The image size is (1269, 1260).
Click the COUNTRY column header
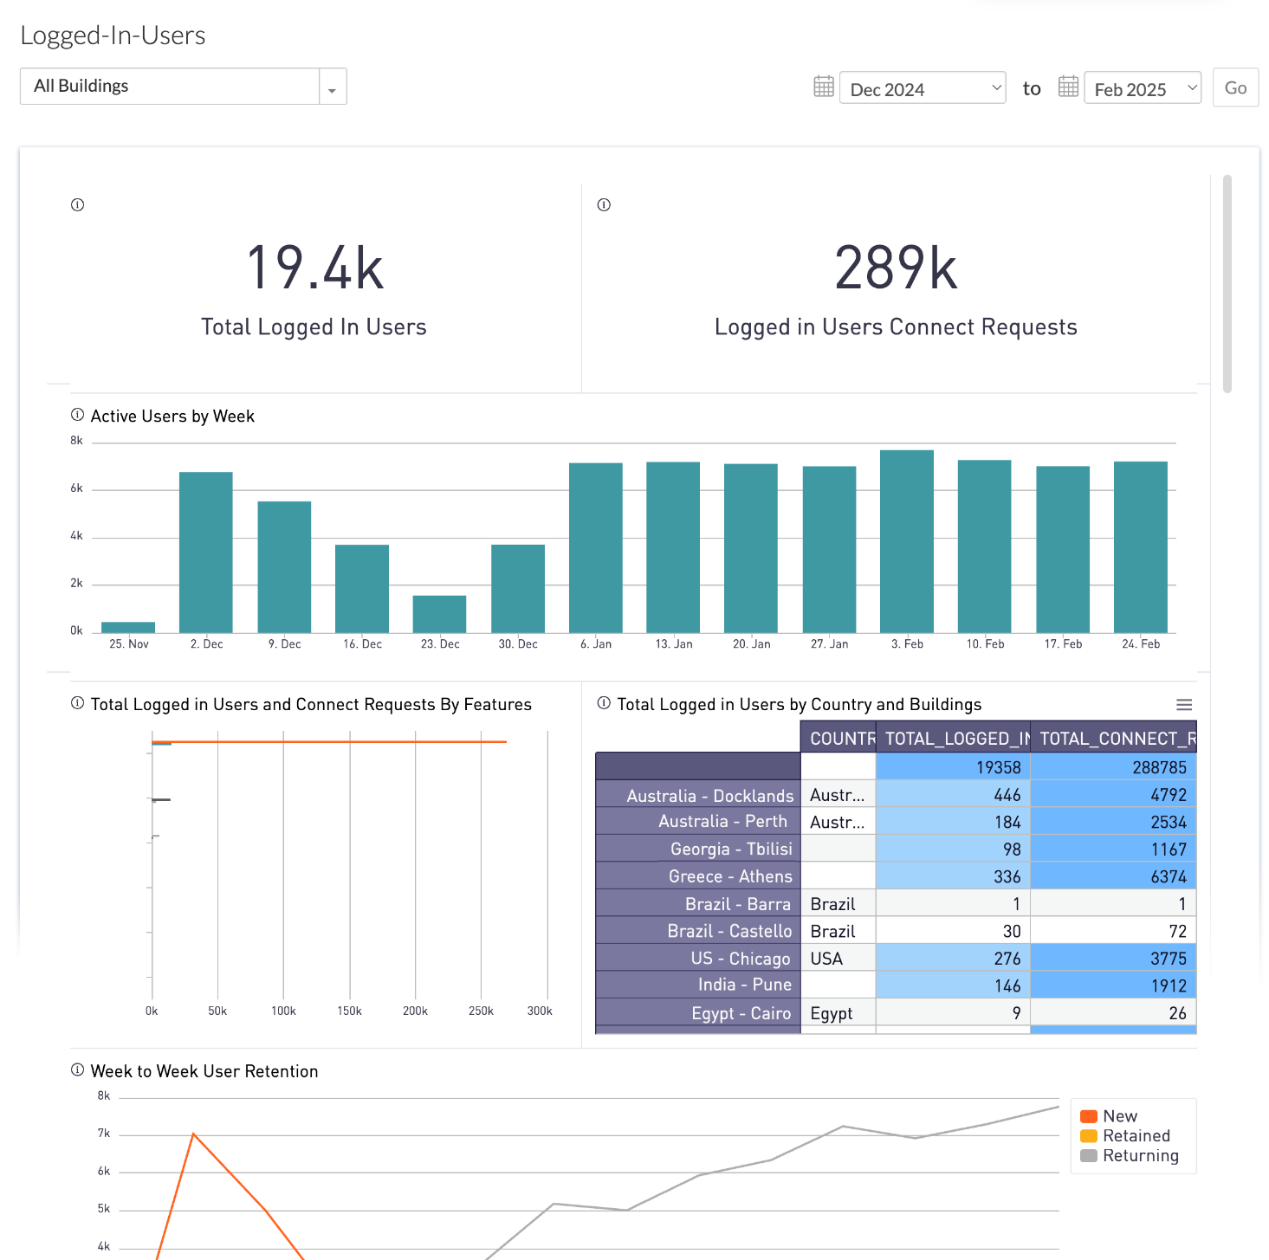[x=838, y=738]
